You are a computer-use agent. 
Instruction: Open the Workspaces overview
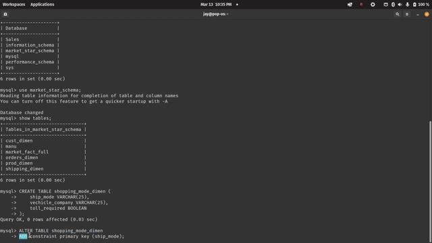click(x=13, y=5)
